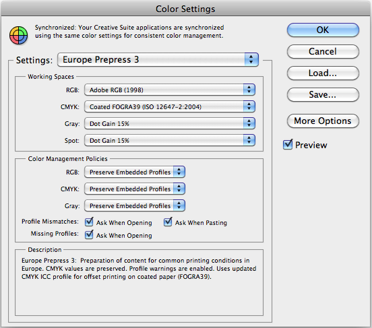Change Gray working space Dot Gain

(x=170, y=123)
